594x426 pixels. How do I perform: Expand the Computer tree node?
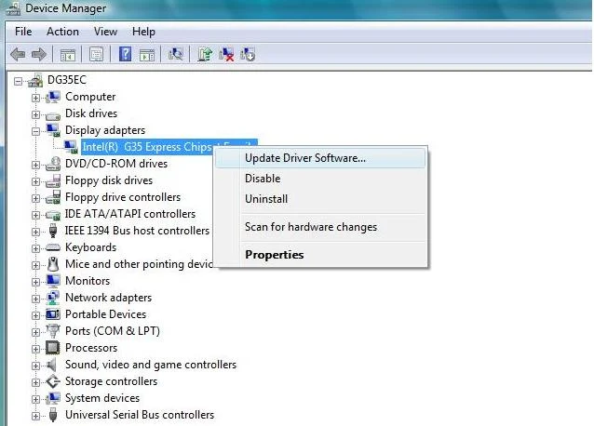point(36,97)
